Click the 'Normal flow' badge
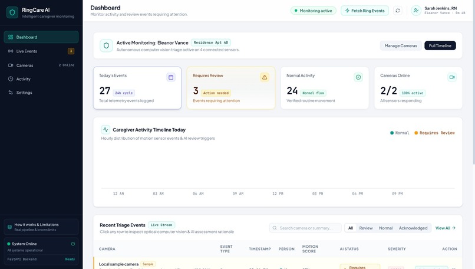The height and width of the screenshot is (269, 475). tap(314, 93)
